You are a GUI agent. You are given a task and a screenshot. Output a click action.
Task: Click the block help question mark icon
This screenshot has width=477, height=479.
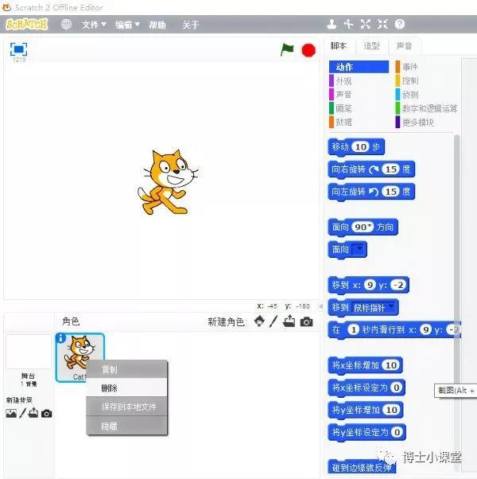399,24
